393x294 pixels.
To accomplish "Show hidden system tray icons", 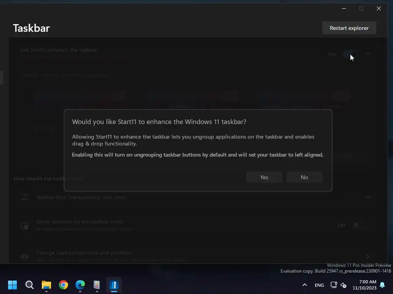I will (x=304, y=285).
